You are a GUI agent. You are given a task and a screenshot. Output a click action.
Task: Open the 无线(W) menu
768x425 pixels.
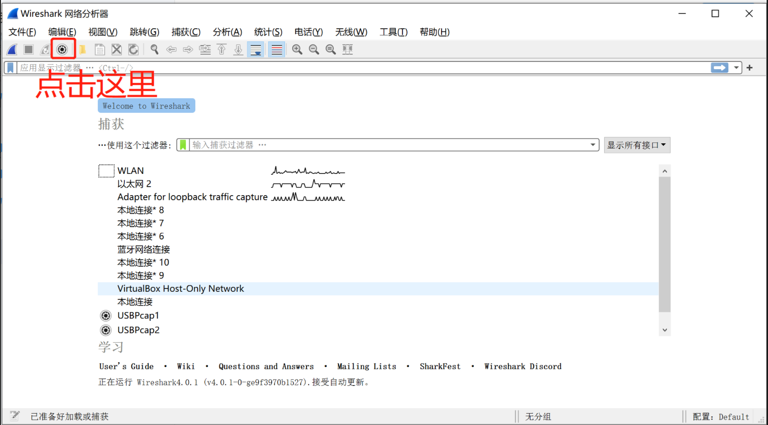[x=351, y=32]
